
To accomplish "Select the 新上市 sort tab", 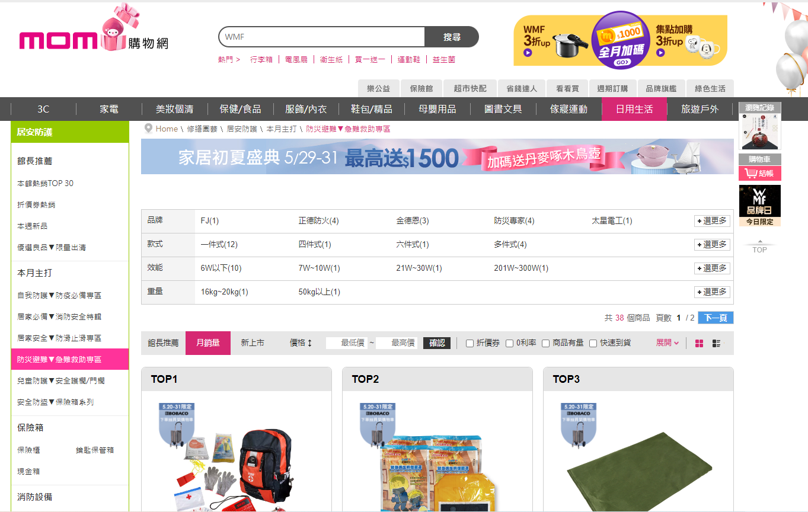I will (253, 343).
